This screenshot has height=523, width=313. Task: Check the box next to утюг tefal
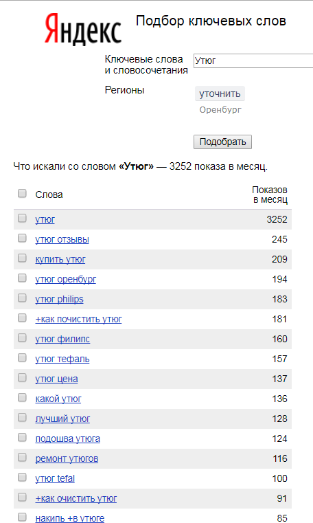tap(22, 478)
